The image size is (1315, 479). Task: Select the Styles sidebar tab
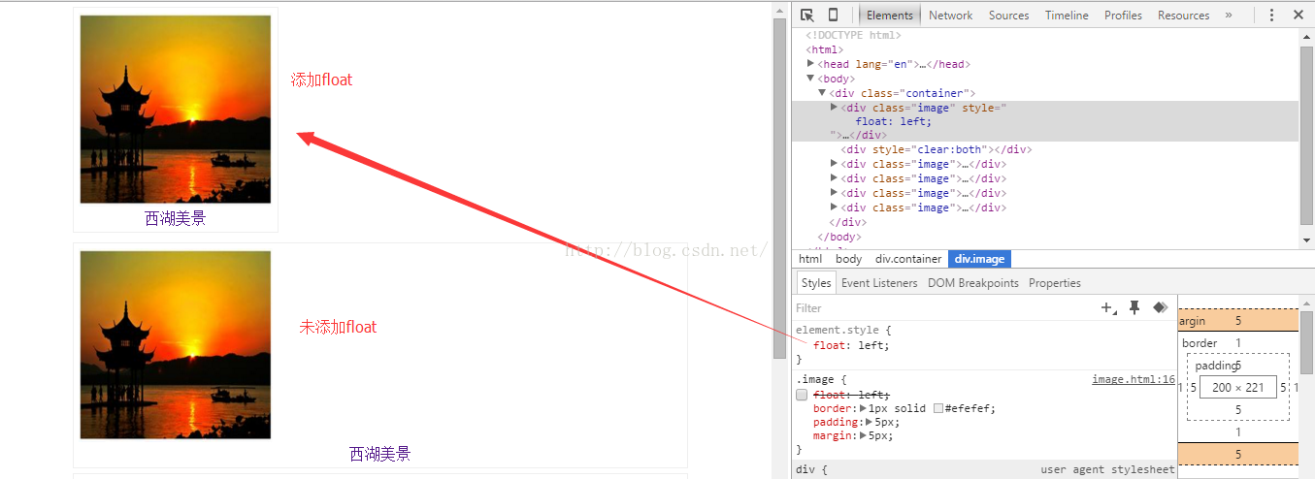816,283
